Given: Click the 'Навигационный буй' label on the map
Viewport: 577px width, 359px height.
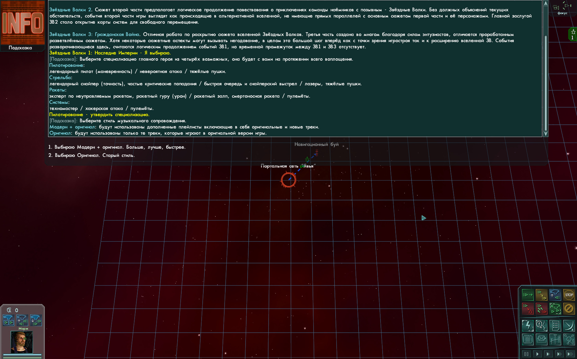Looking at the screenshot, I should tap(316, 145).
